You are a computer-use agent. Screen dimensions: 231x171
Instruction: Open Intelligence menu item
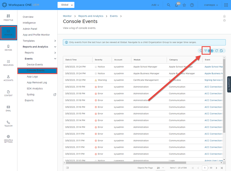click(x=29, y=23)
